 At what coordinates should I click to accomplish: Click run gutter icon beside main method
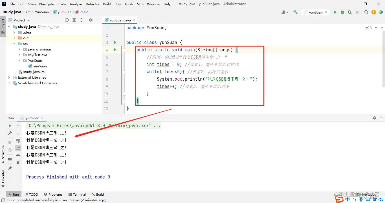115,50
